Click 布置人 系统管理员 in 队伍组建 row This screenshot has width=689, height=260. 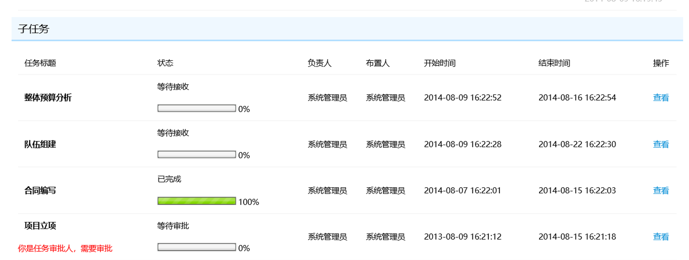(x=385, y=144)
